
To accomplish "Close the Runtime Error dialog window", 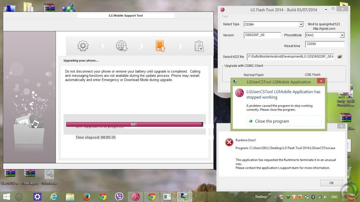I will [x=341, y=126].
